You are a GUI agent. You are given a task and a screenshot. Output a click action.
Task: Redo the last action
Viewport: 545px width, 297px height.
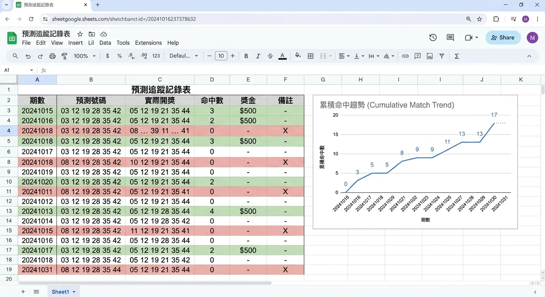(x=40, y=56)
